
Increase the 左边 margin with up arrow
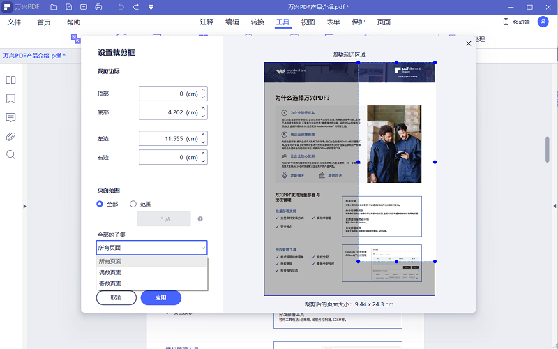[203, 135]
